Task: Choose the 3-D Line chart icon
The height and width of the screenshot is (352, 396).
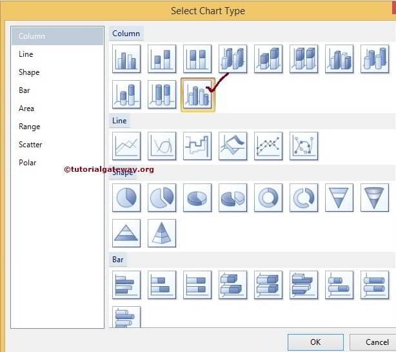Action: point(233,146)
